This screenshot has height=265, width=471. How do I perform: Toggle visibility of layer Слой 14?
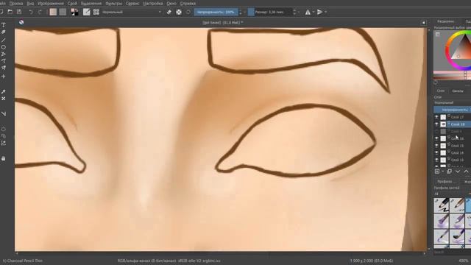point(436,153)
